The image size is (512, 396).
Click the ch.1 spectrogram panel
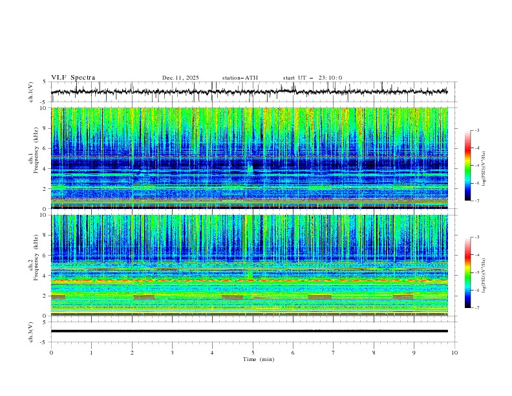pos(250,158)
